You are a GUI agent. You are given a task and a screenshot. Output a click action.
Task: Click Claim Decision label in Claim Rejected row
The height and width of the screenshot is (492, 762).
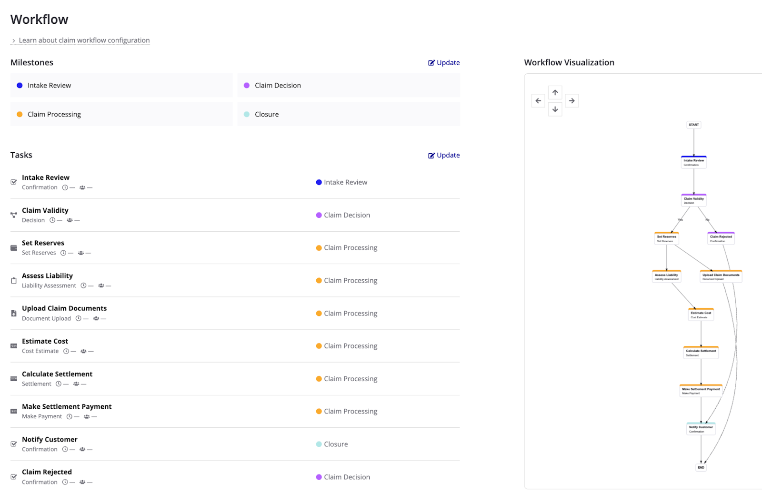coord(347,477)
